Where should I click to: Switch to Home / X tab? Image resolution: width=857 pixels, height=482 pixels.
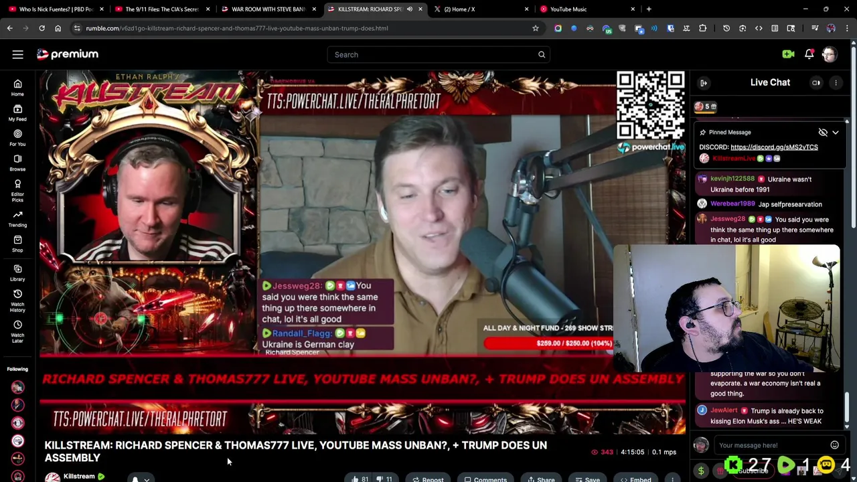point(481,9)
